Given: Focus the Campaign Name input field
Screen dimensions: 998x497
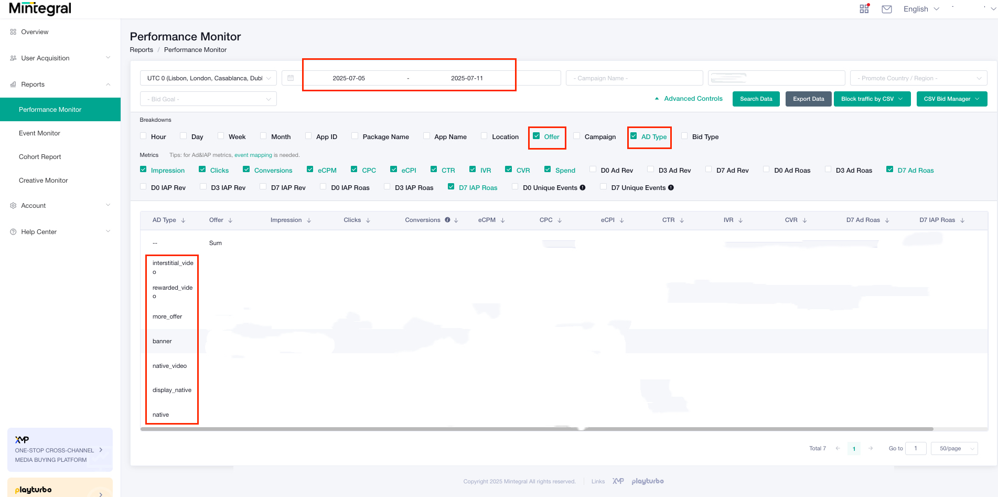Looking at the screenshot, I should [x=635, y=78].
